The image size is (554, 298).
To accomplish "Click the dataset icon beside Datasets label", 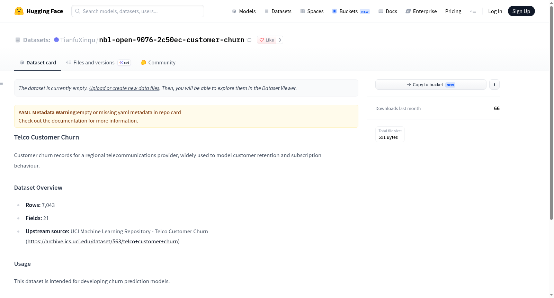I will coord(18,40).
